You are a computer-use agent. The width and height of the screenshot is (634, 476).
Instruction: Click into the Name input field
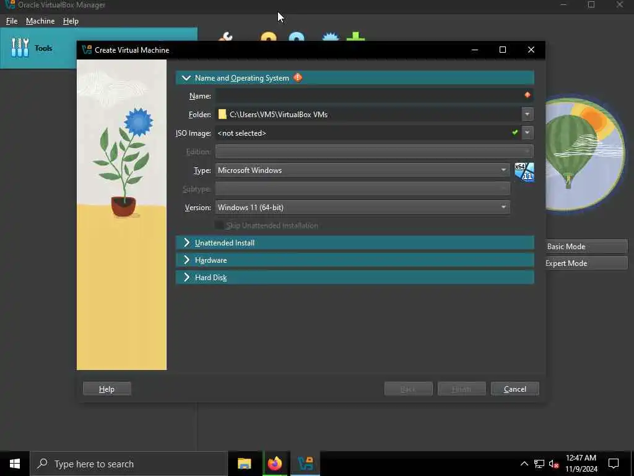(x=374, y=95)
